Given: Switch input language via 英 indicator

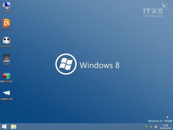Looking at the screenshot, I should [x=151, y=127].
